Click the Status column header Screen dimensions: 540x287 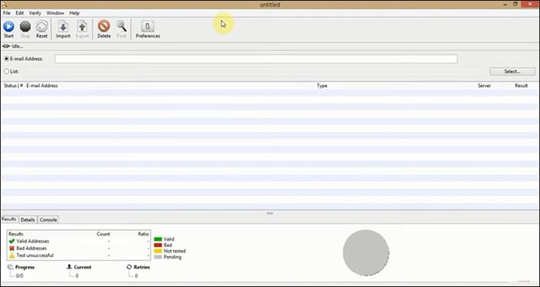pyautogui.click(x=10, y=86)
